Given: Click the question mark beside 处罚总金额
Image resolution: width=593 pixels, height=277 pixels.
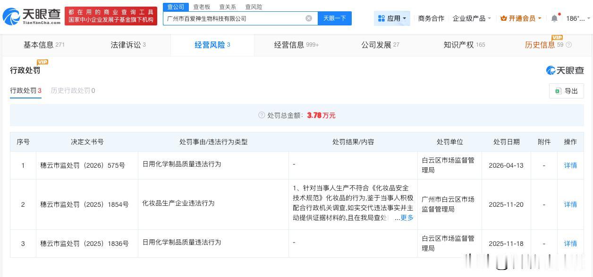Looking at the screenshot, I should [262, 115].
